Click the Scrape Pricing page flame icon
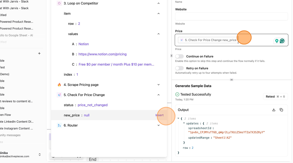This screenshot has height=163, width=293. tap(59, 85)
